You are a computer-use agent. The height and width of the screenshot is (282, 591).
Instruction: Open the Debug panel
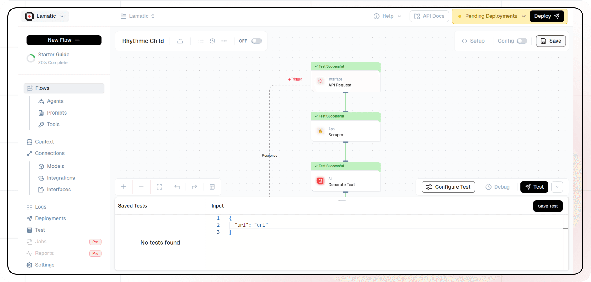pos(498,187)
